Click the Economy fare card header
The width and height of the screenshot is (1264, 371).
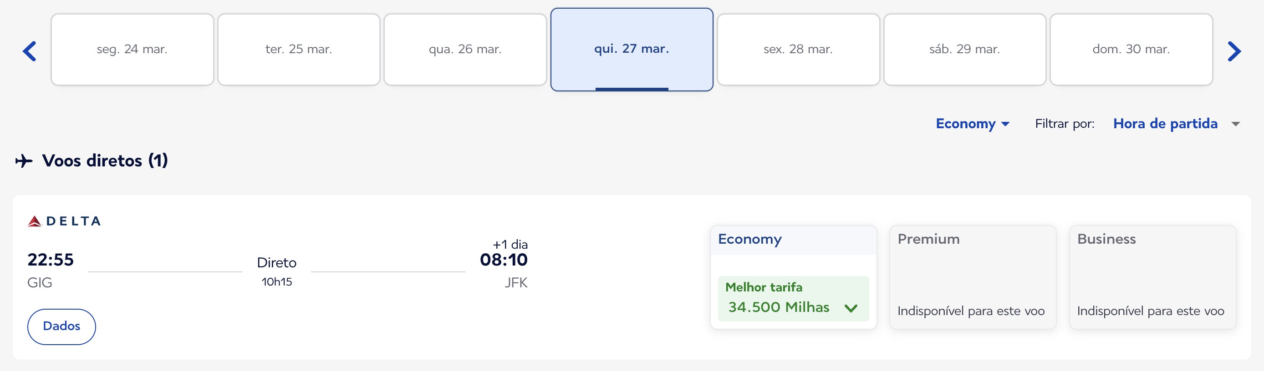(794, 240)
